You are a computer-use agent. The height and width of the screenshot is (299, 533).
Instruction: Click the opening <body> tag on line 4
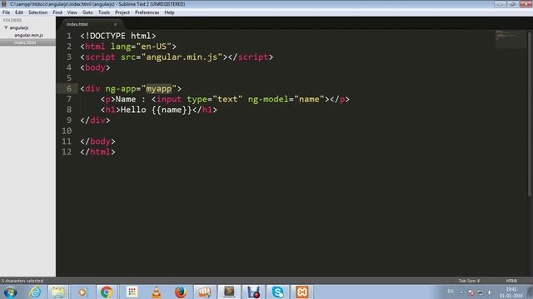pyautogui.click(x=95, y=67)
